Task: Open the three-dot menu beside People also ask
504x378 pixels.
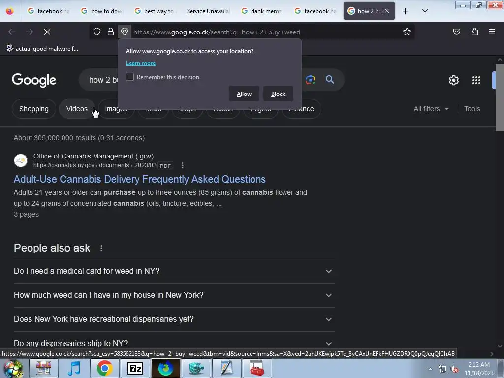Action: 101,248
